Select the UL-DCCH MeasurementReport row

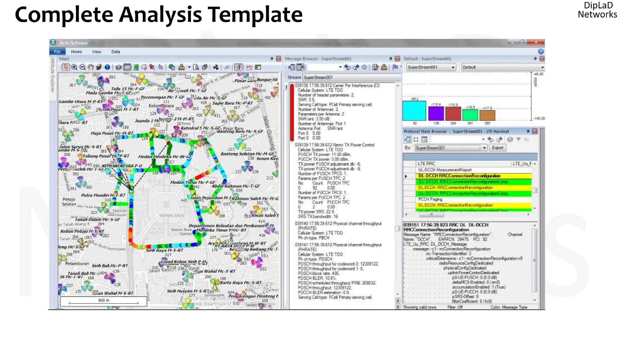(x=445, y=170)
